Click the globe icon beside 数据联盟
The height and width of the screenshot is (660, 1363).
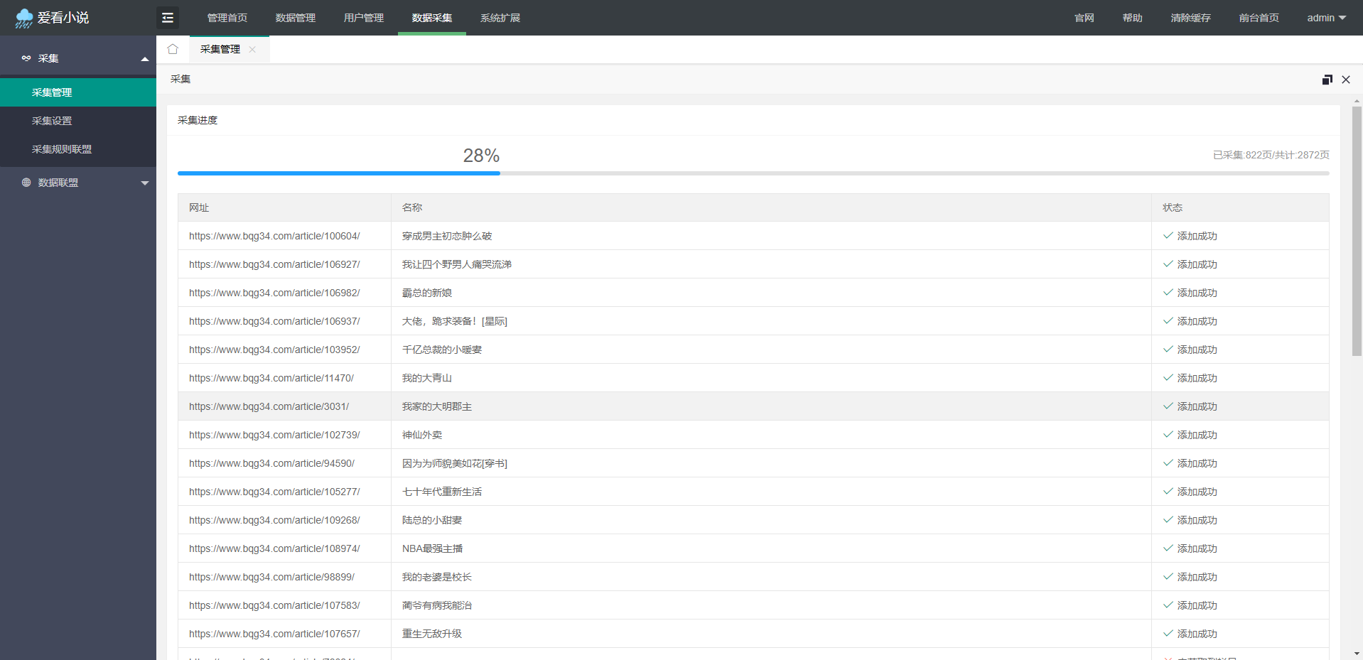click(26, 183)
